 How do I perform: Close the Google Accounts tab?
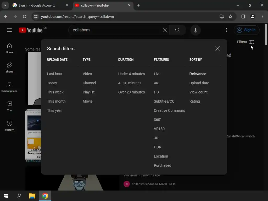[67, 5]
